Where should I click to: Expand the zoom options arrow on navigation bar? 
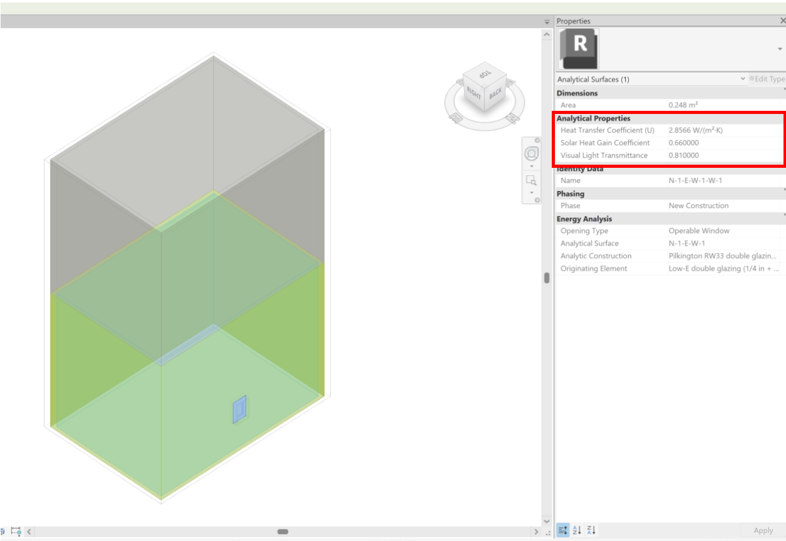[x=531, y=192]
